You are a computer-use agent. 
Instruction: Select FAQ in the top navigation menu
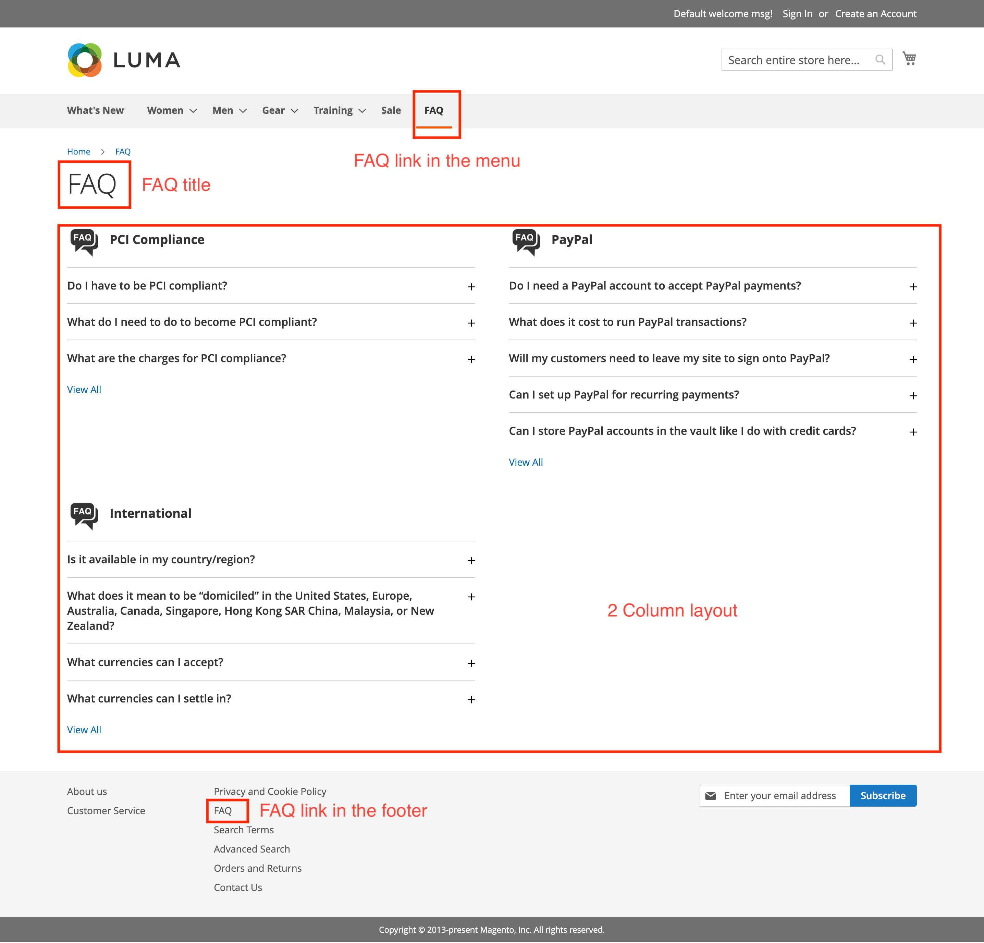pos(434,110)
